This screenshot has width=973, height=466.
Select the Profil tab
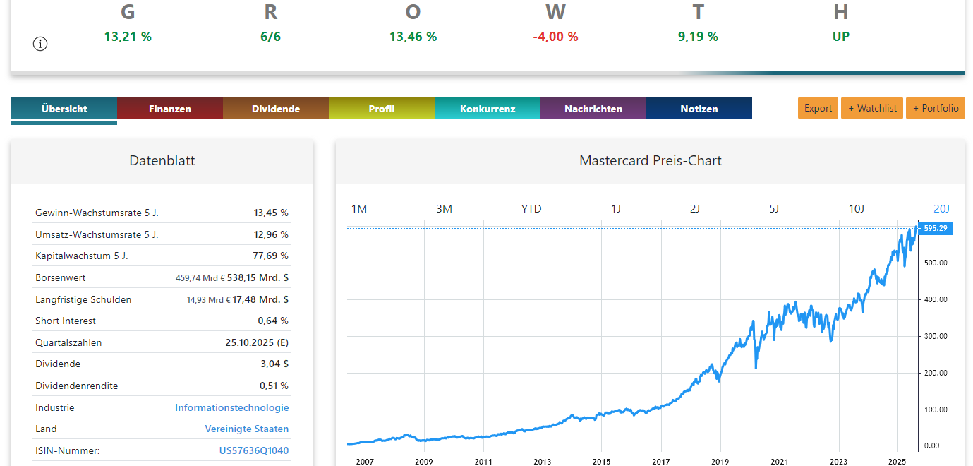click(381, 109)
